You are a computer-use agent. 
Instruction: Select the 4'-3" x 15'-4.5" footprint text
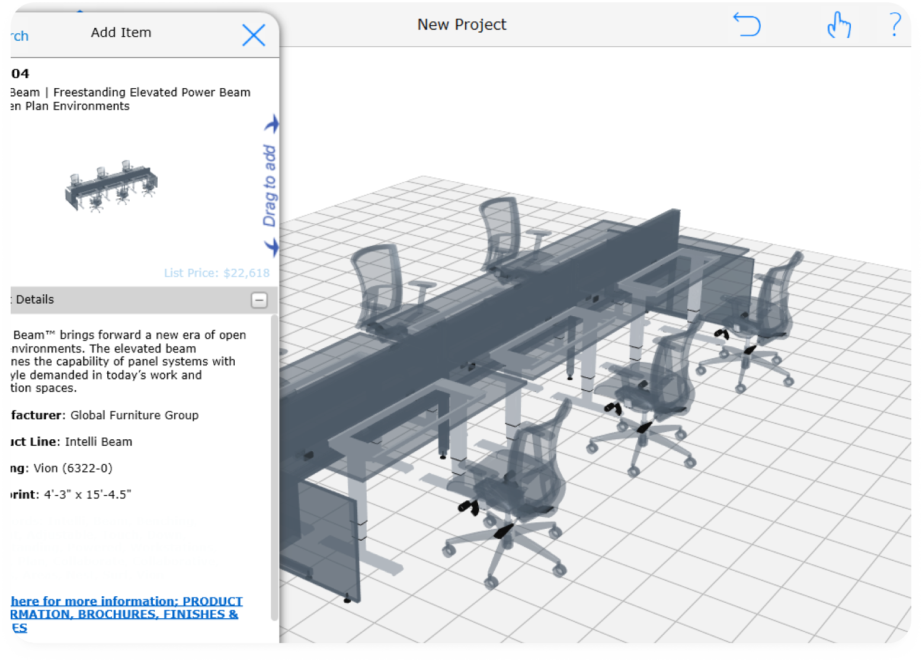[x=88, y=494]
